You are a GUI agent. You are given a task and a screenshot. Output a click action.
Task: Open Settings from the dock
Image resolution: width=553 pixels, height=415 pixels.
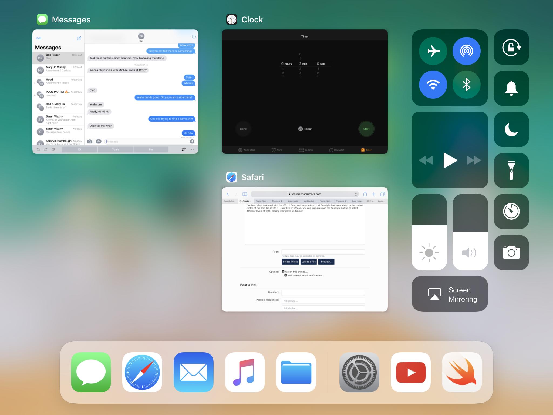[x=359, y=372]
